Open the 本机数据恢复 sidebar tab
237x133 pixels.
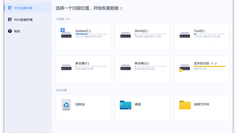[x=28, y=8]
